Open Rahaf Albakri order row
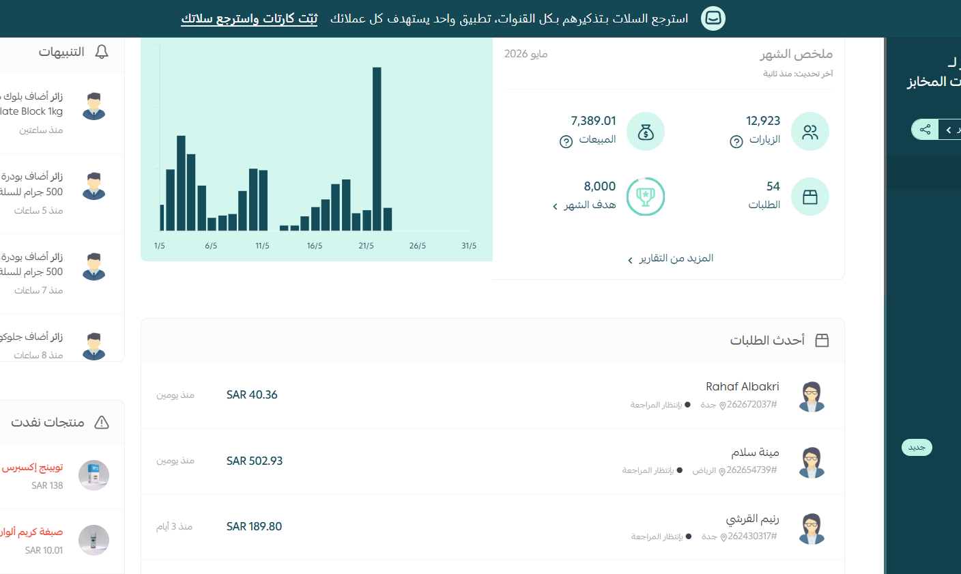 point(493,395)
